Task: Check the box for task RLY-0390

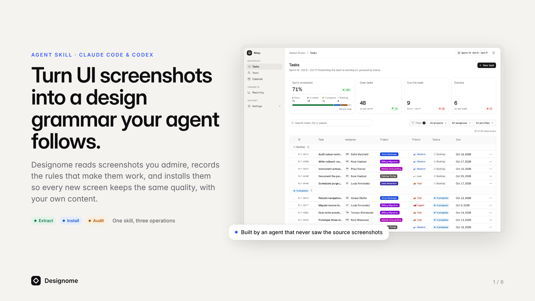Action: [294, 162]
